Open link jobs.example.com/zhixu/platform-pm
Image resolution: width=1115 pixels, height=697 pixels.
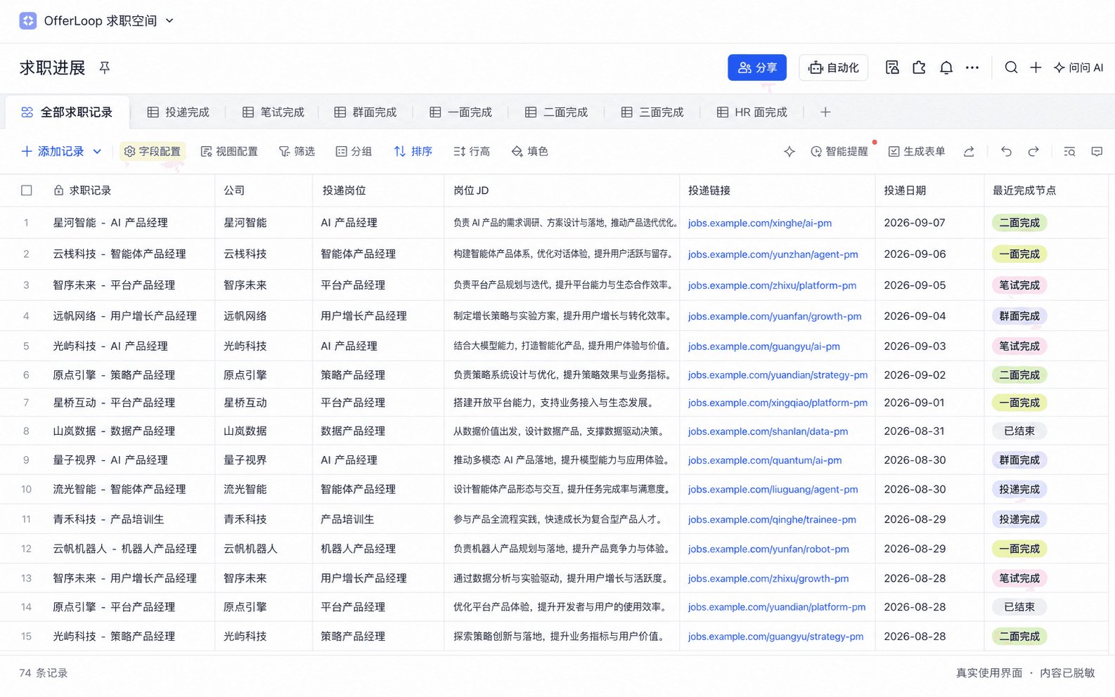772,285
